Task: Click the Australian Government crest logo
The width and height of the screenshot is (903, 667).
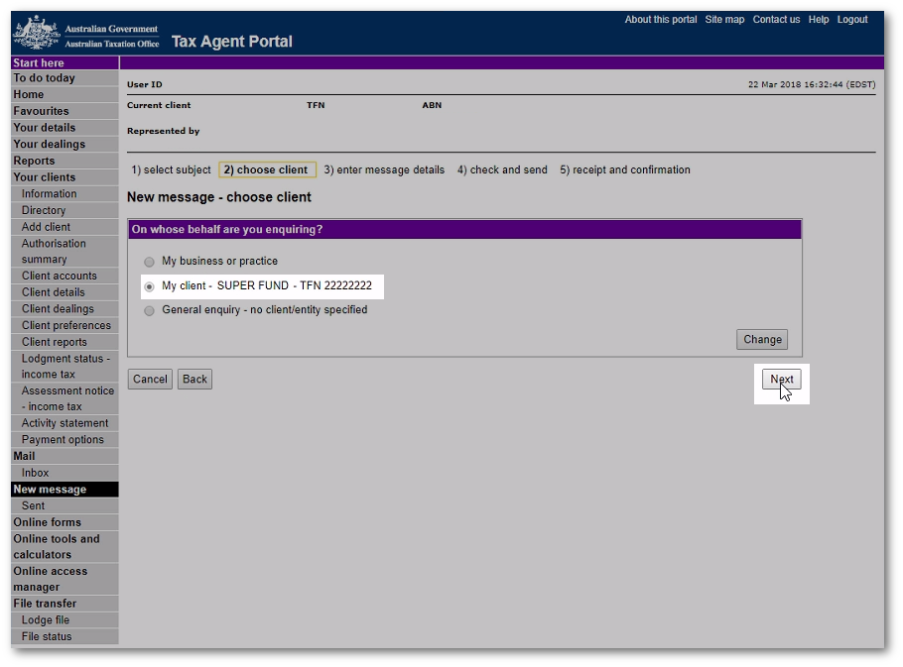Action: tap(36, 33)
